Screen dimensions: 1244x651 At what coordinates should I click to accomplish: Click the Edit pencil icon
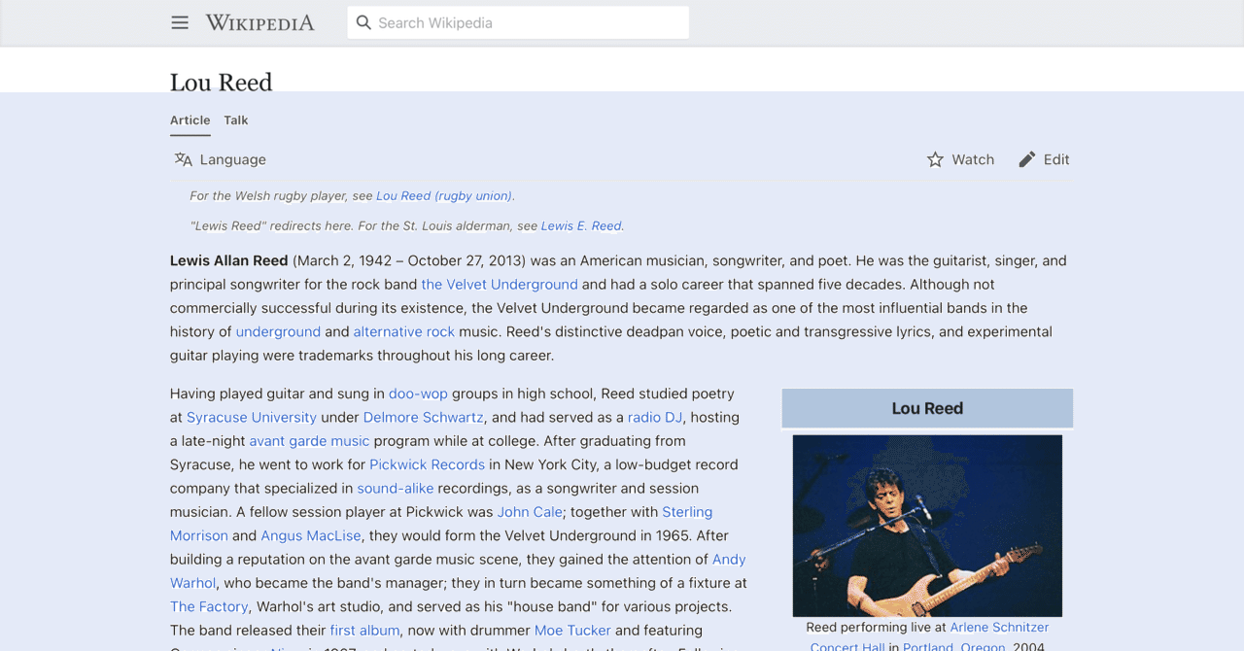[1027, 159]
